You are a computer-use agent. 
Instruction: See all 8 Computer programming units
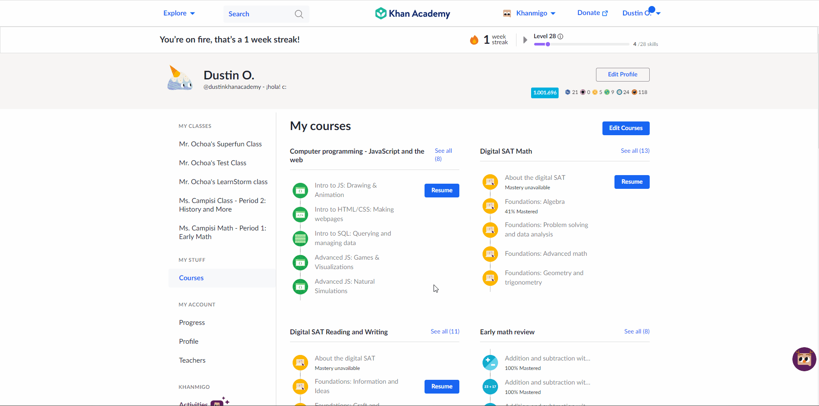click(443, 155)
